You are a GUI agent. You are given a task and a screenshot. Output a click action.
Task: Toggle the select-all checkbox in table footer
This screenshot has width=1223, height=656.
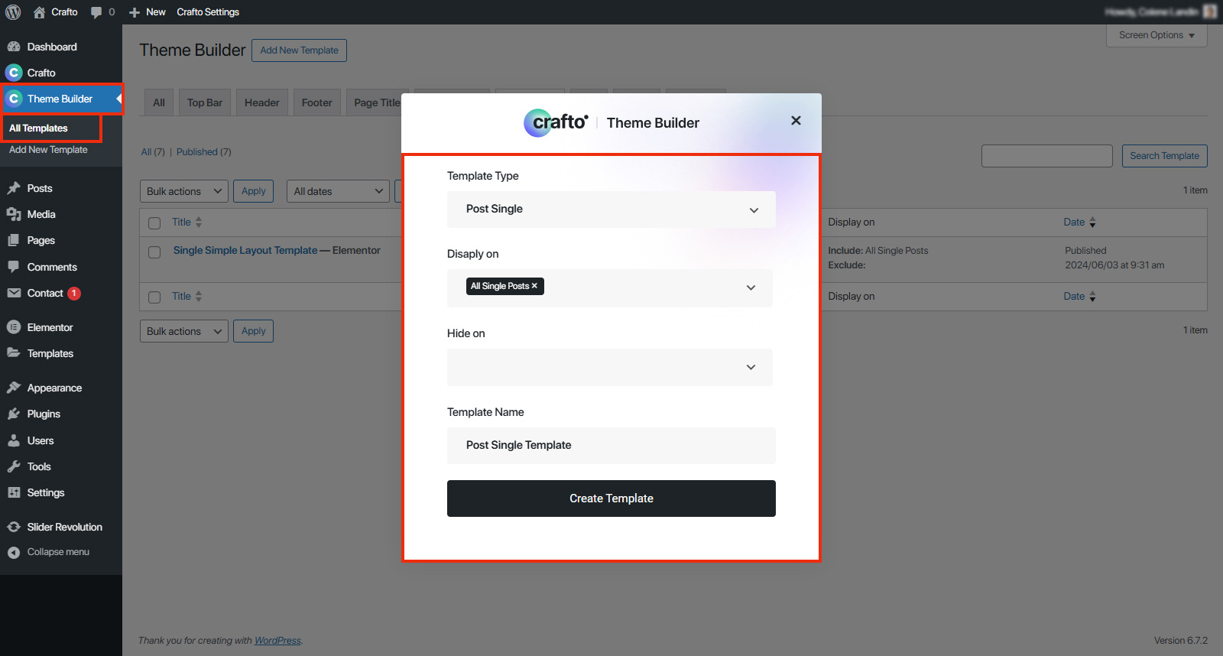(x=154, y=297)
